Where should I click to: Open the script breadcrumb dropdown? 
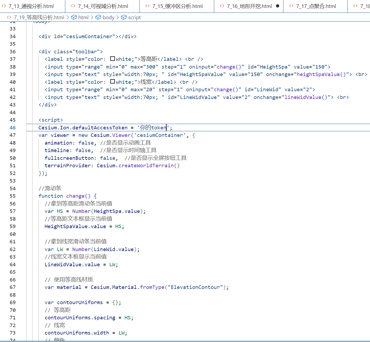click(135, 17)
